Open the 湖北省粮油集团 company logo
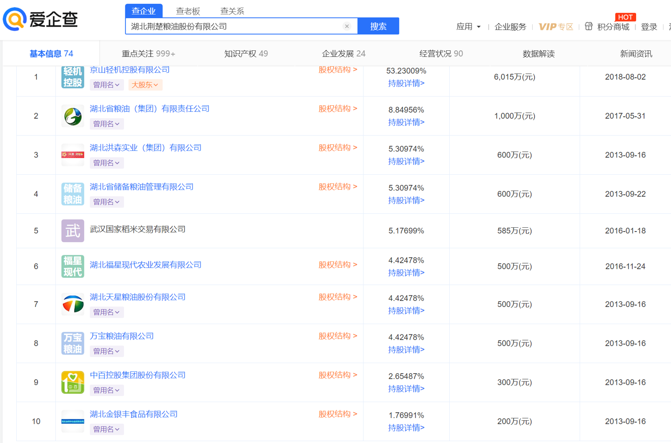This screenshot has width=671, height=443. 73,116
